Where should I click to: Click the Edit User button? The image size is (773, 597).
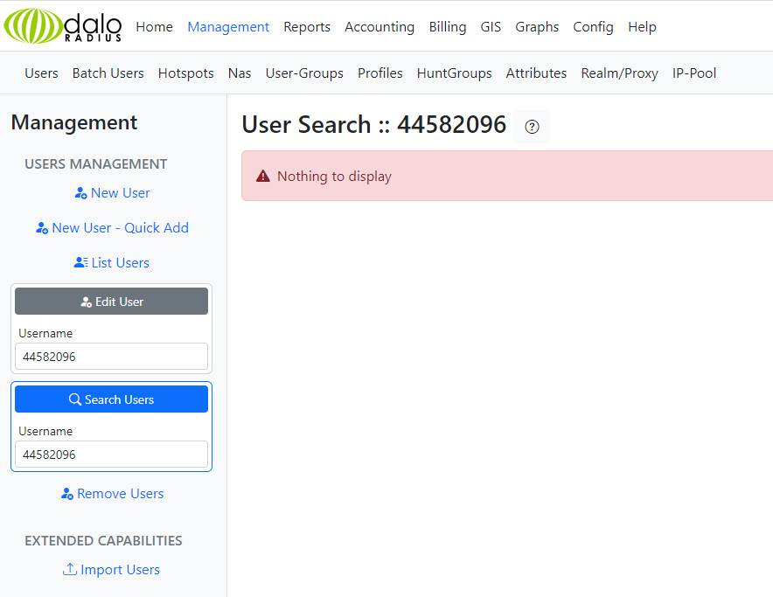point(111,302)
